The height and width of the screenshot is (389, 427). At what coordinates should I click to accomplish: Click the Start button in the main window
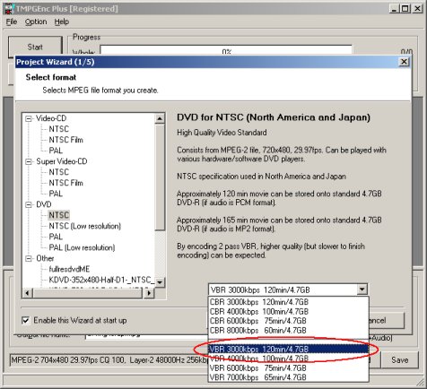(x=35, y=47)
